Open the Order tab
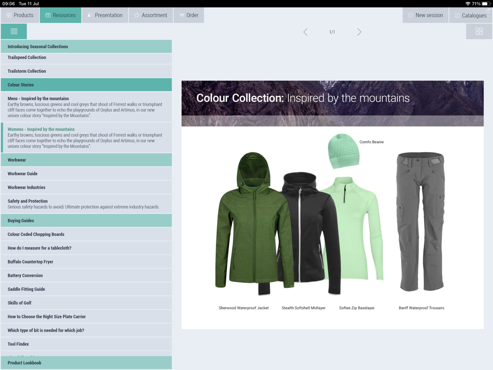Screen dimensions: 493x370 (x=189, y=15)
